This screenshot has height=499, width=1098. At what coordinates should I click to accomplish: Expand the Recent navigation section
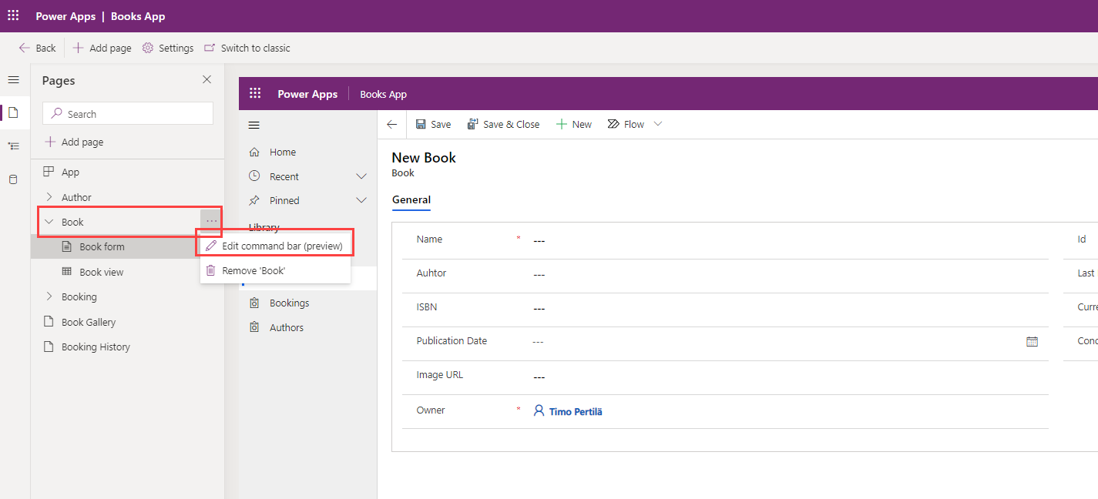(361, 177)
